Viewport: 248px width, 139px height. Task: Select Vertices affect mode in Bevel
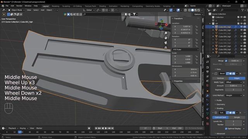(x=220, y=78)
